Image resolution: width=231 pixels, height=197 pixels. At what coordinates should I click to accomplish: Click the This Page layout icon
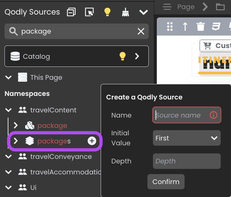(23, 77)
